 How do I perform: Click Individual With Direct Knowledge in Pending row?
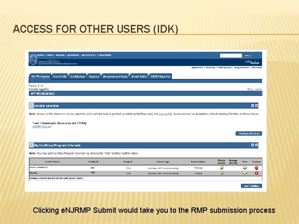163,168
